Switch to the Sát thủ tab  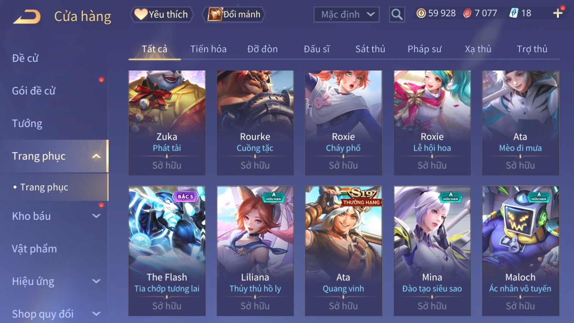coord(370,49)
